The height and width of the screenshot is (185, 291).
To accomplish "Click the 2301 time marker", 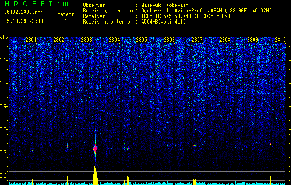I will coord(31,40).
